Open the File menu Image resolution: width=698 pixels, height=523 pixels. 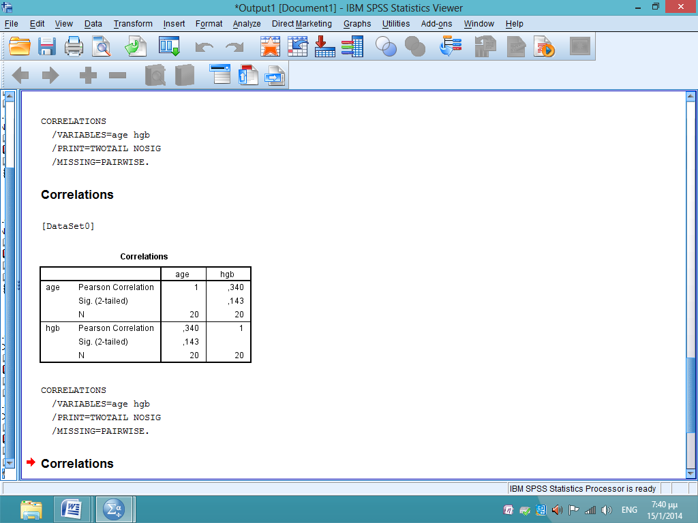pyautogui.click(x=12, y=24)
